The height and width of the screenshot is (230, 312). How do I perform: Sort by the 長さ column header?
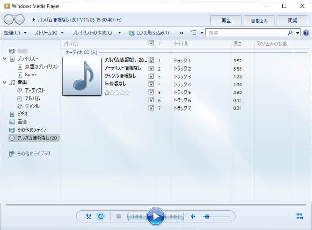237,44
